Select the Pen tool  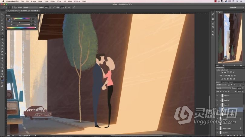(2, 58)
